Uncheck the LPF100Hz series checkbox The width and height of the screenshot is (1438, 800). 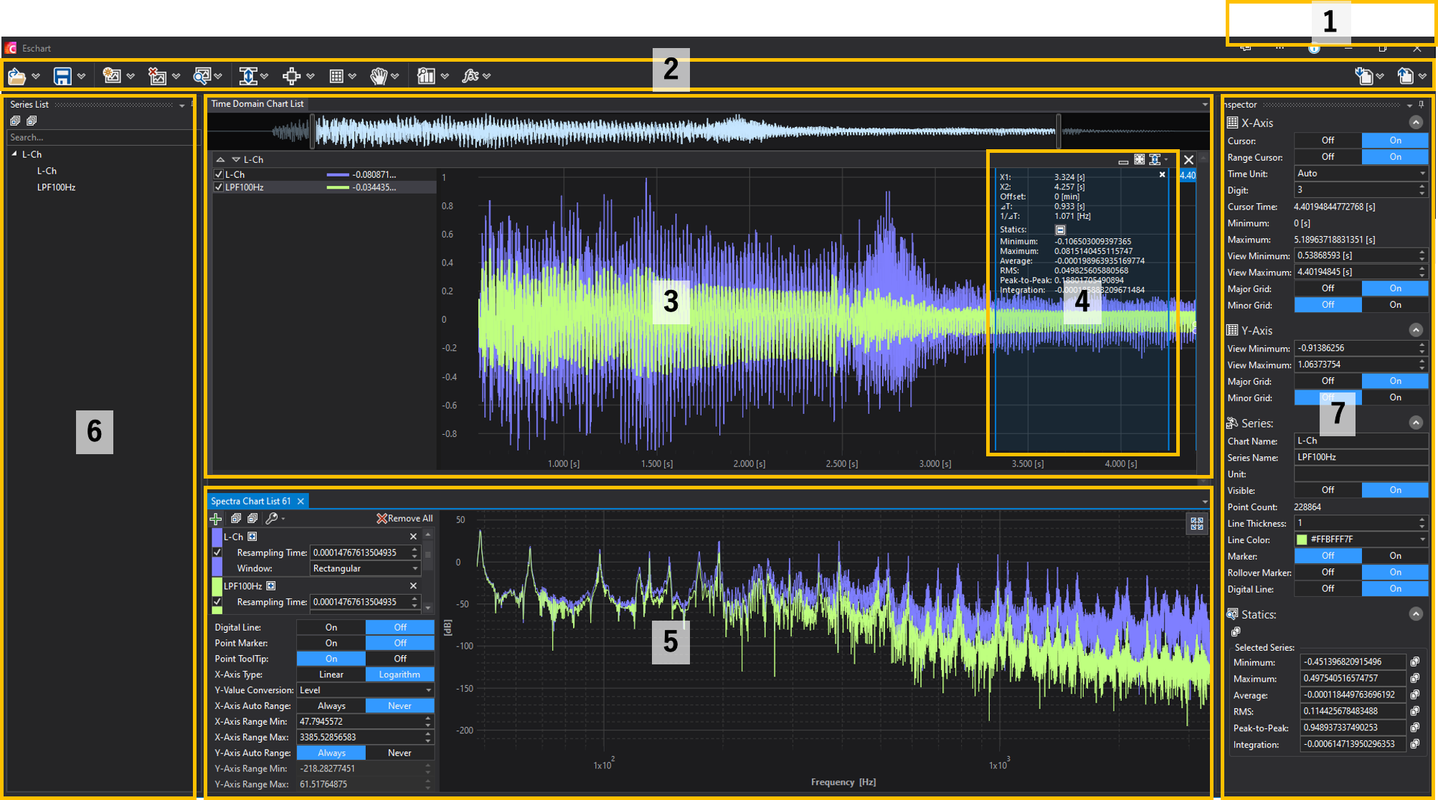(x=219, y=187)
